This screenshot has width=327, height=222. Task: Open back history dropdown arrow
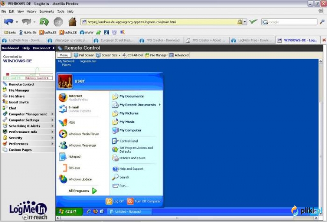point(17,22)
